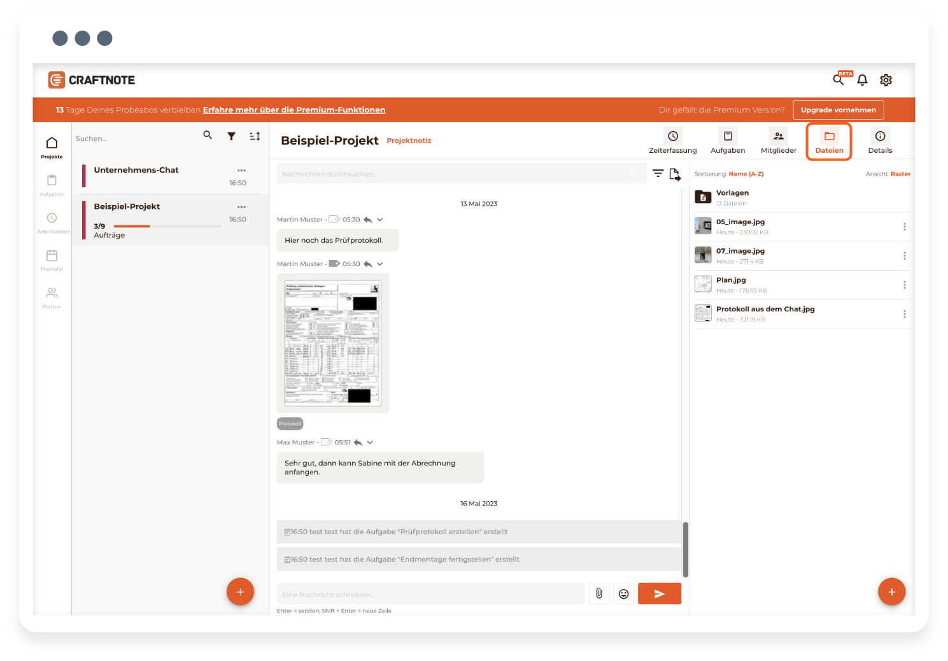
Task: Open the notifications bell
Action: (x=862, y=80)
